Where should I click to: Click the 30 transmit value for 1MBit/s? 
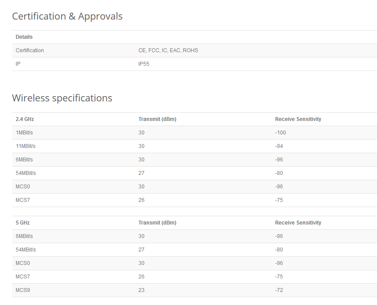141,133
